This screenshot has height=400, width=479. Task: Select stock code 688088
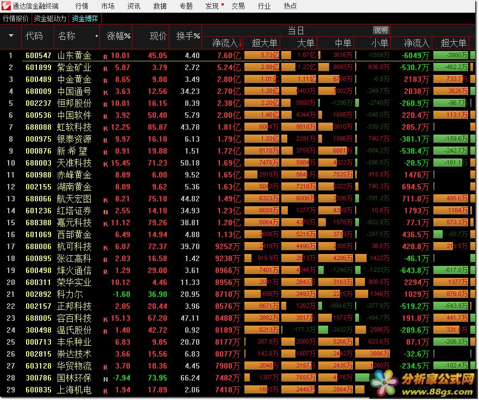pos(39,127)
